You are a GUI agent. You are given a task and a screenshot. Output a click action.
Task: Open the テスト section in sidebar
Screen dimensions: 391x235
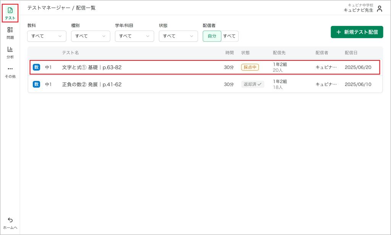point(10,13)
